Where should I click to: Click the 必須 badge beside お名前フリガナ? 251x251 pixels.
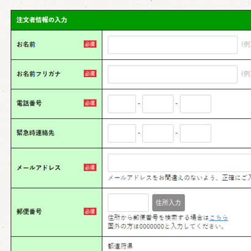coord(90,73)
